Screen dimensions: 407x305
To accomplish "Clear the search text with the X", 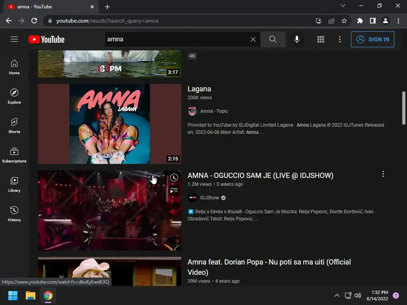I will pyautogui.click(x=253, y=39).
